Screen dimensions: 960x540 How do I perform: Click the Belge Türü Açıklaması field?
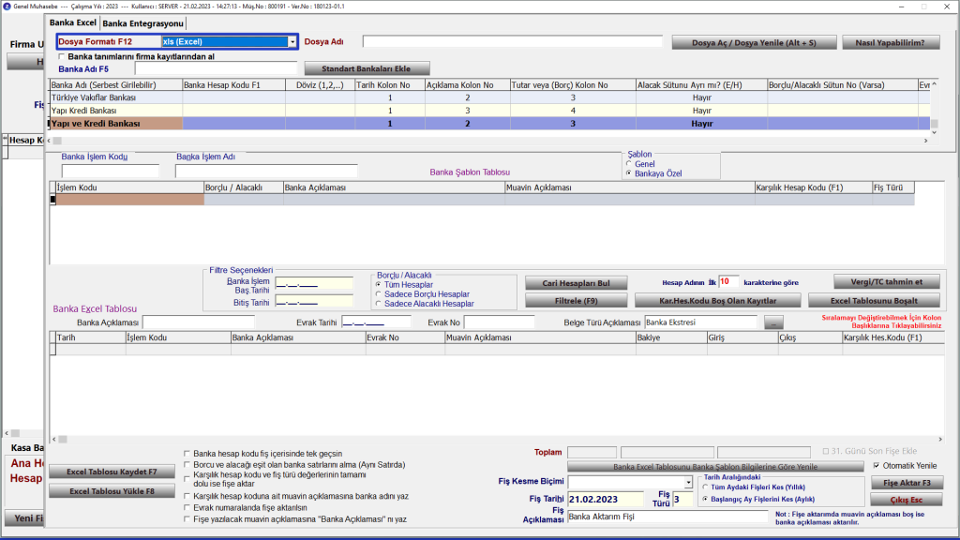[x=700, y=322]
